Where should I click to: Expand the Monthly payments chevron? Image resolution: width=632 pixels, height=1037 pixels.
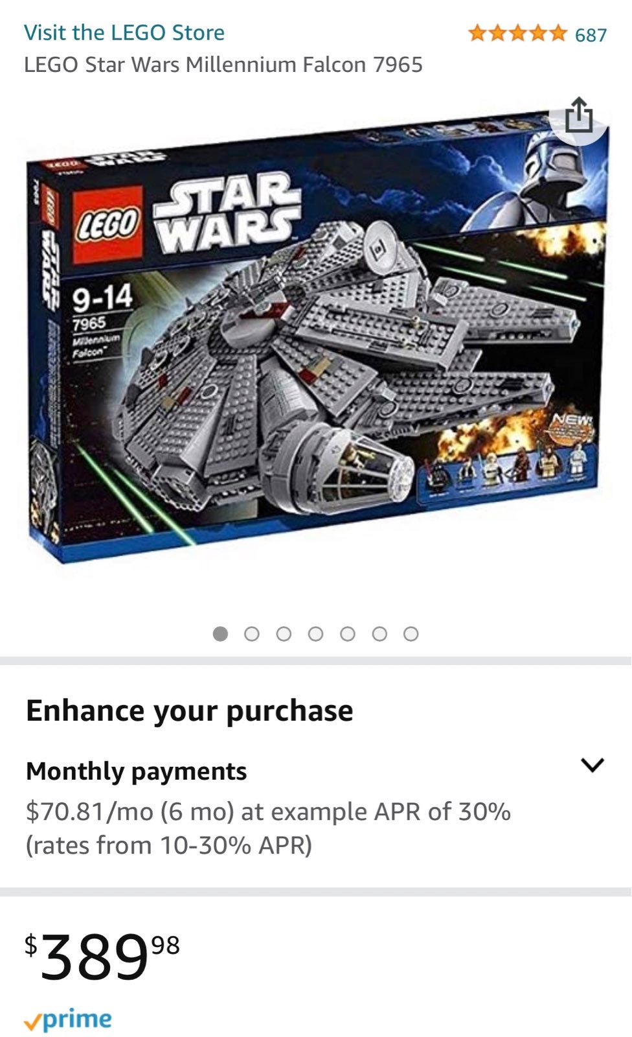(592, 765)
